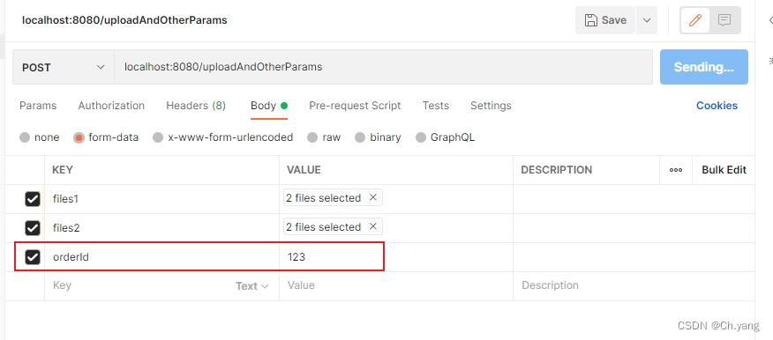Uncheck the files2 row checkbox
This screenshot has width=773, height=340.
point(33,228)
